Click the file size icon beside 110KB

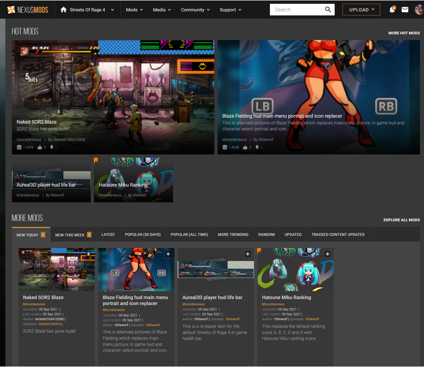[x=19, y=147]
